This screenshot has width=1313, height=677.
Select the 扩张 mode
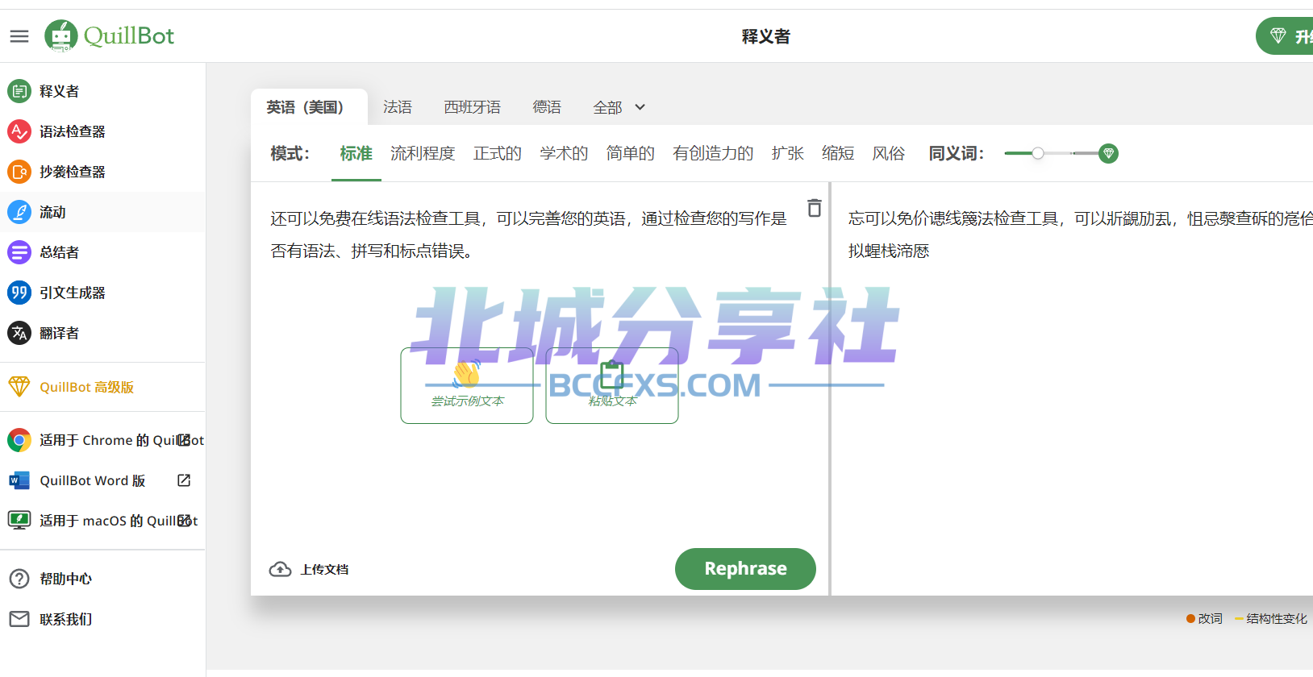(787, 153)
